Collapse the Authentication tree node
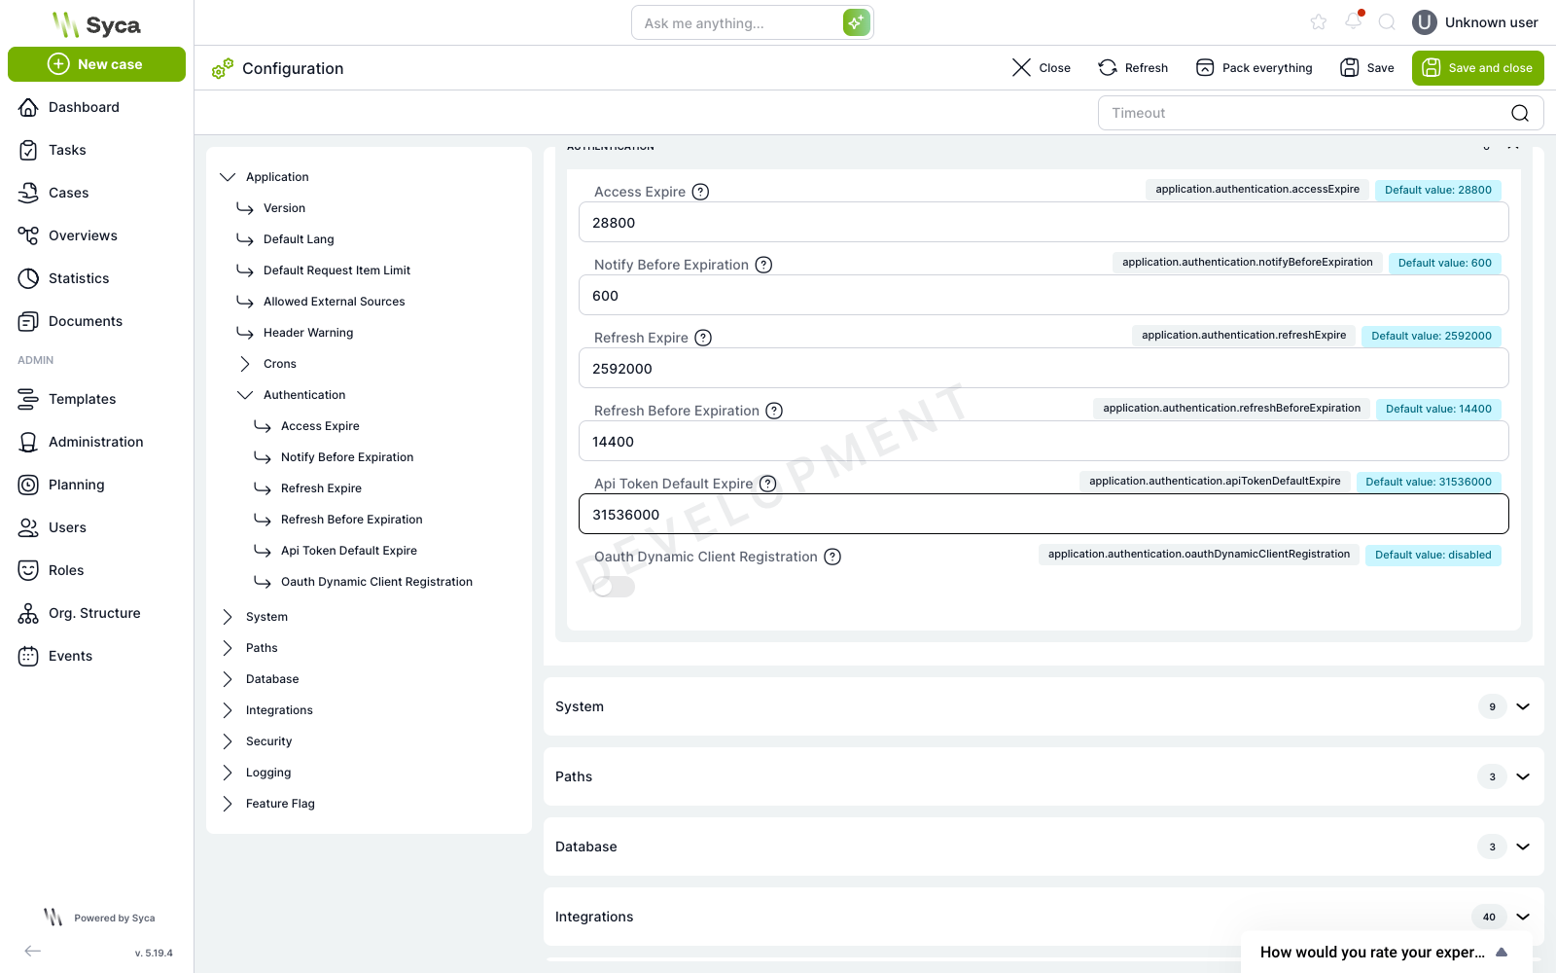The width and height of the screenshot is (1556, 973). [x=245, y=395]
